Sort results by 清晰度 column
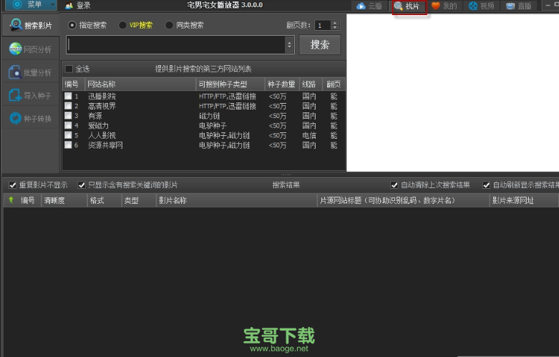Screen dimensions: 559x357 pyautogui.click(x=64, y=200)
